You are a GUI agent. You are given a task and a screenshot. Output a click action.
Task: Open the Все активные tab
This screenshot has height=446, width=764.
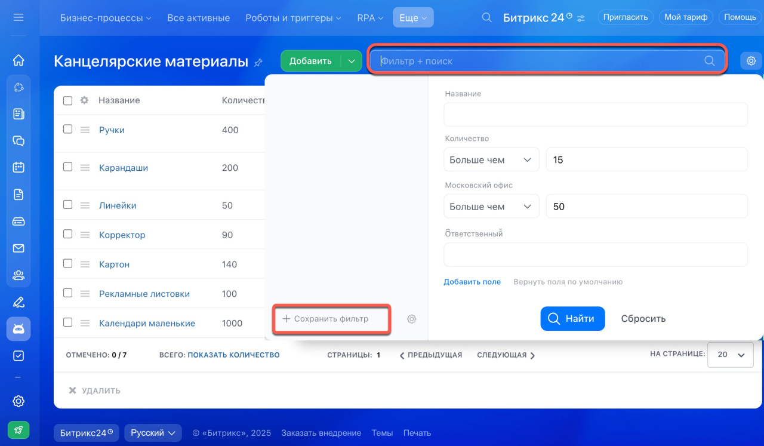199,18
